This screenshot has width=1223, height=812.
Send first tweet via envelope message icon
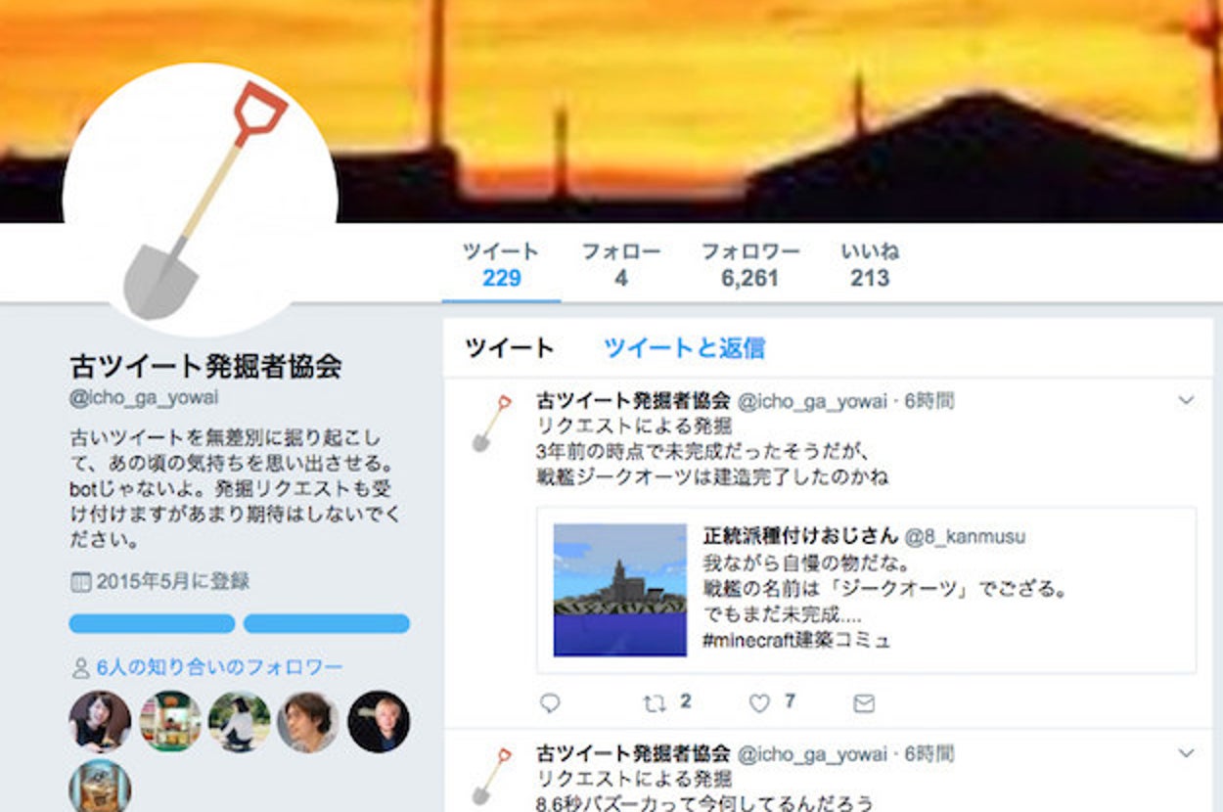[864, 703]
